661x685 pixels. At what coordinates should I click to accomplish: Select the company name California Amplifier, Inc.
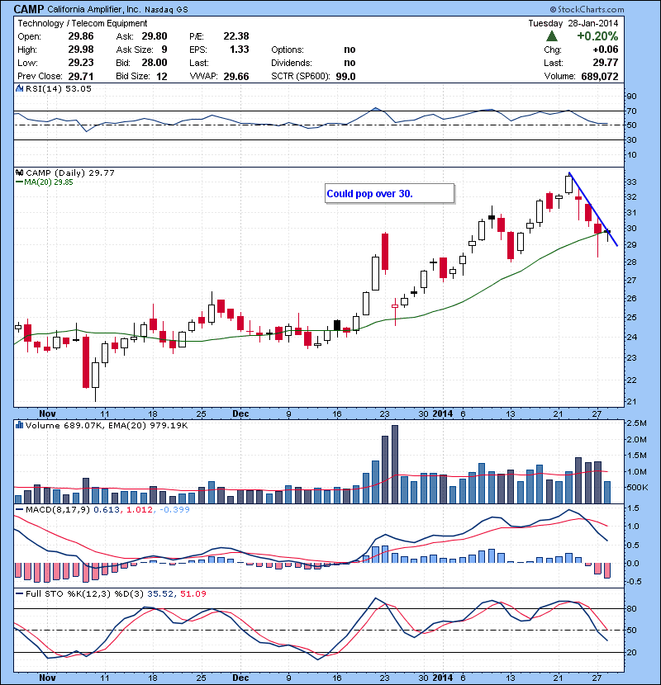(93, 9)
